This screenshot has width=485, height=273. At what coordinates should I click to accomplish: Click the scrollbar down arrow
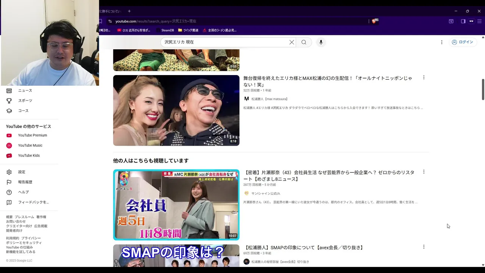(x=483, y=265)
